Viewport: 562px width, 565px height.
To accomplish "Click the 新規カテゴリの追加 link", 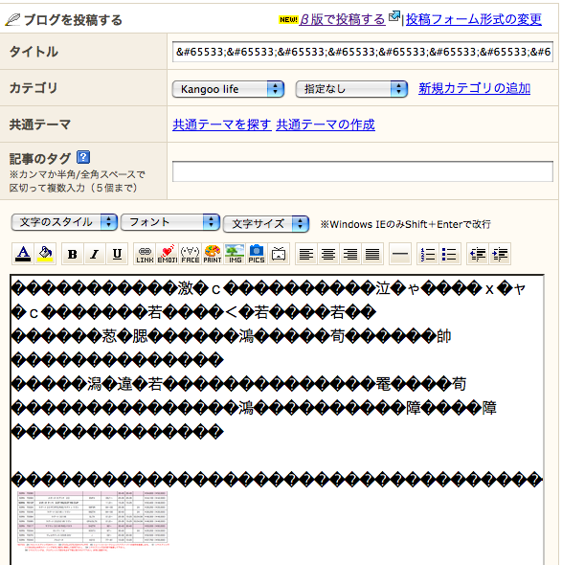I will pyautogui.click(x=474, y=88).
